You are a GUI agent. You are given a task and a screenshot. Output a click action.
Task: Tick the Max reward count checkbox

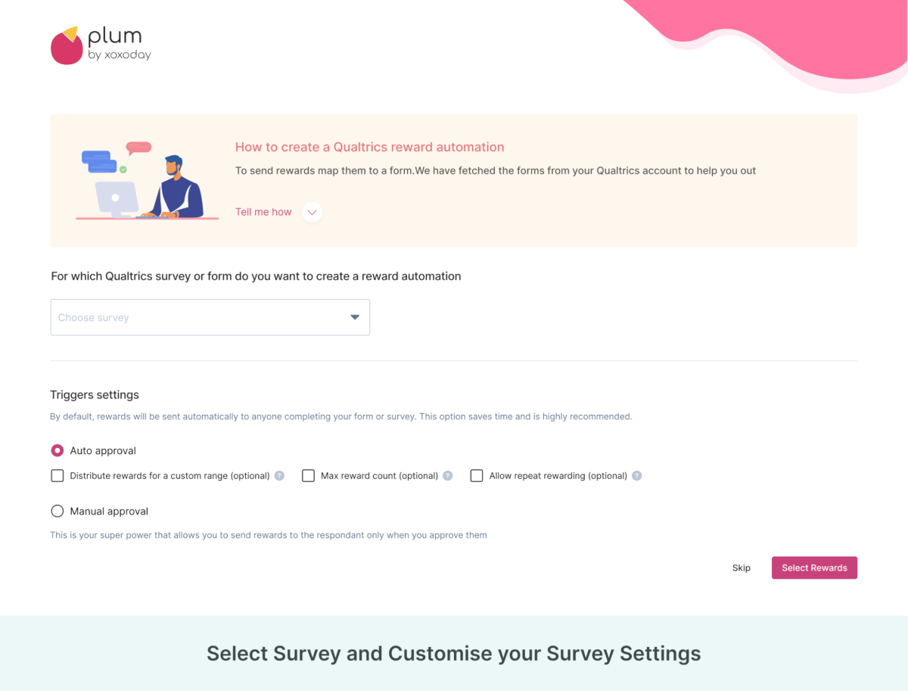[x=308, y=476]
